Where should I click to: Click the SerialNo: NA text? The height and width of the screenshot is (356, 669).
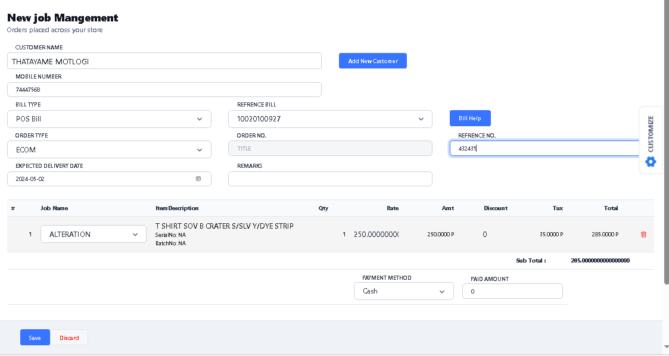pyautogui.click(x=170, y=235)
